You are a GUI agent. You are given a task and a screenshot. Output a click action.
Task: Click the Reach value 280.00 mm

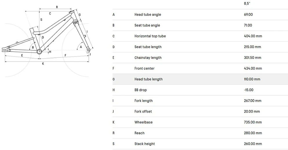click(x=253, y=133)
